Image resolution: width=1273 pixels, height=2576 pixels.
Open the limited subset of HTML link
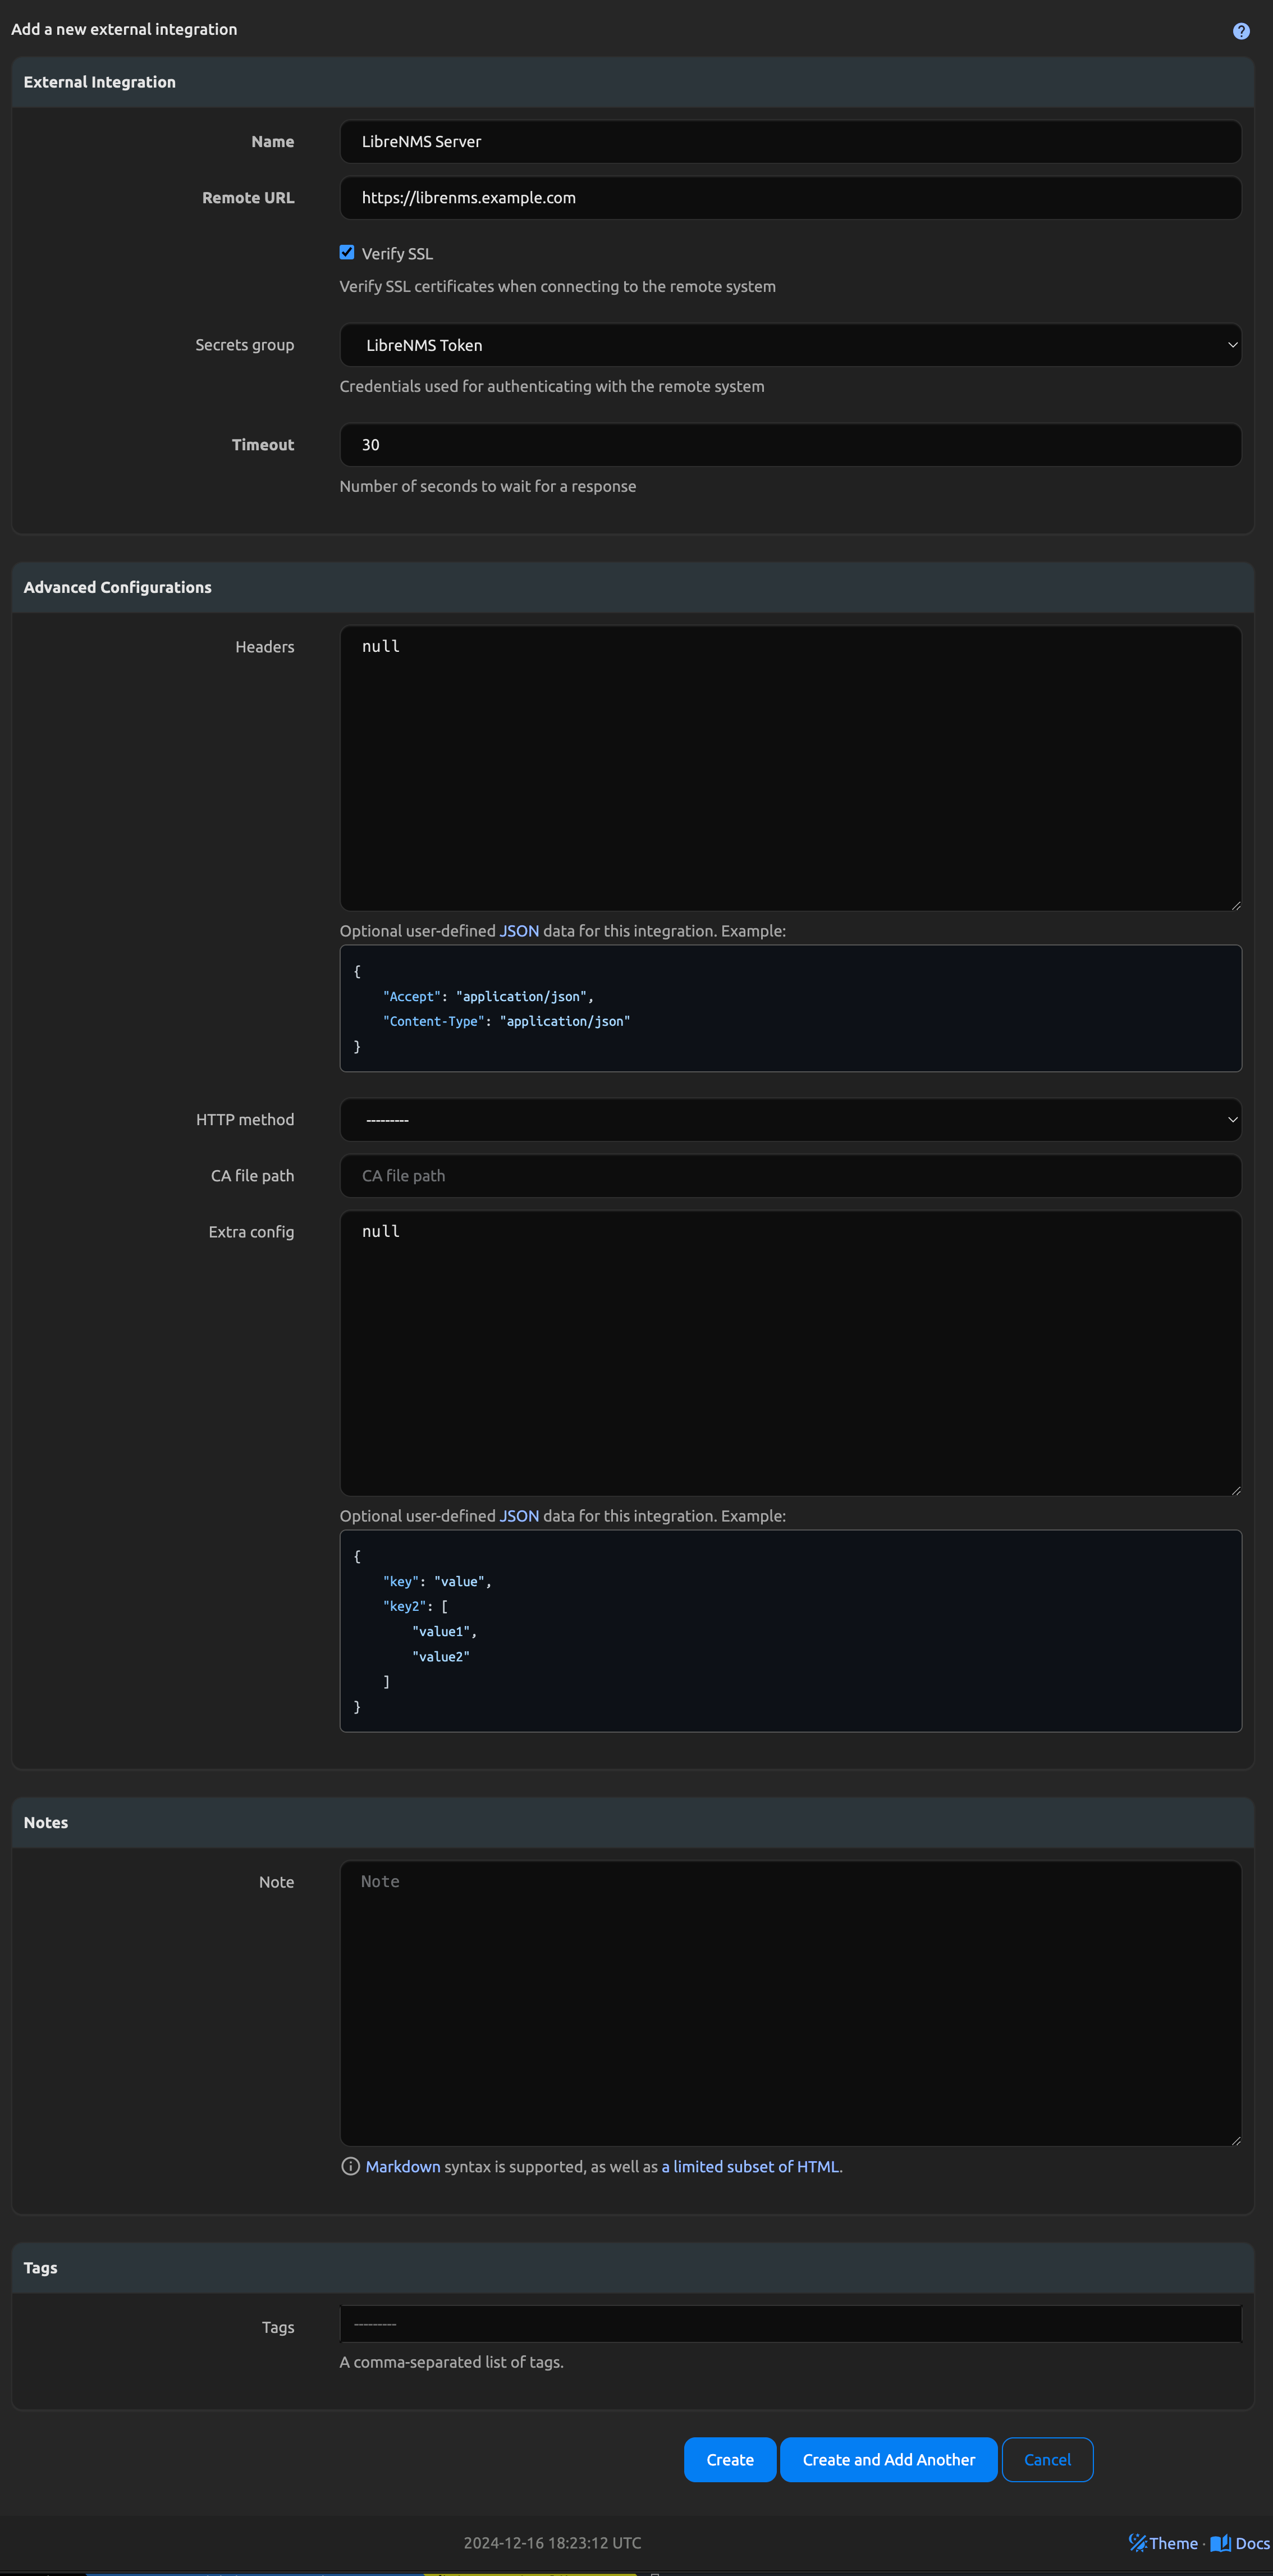(751, 2167)
